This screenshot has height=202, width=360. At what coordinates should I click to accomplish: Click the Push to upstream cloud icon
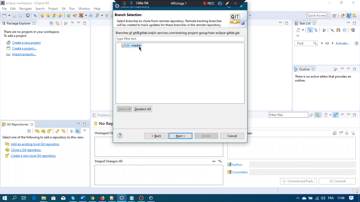click(x=43, y=15)
